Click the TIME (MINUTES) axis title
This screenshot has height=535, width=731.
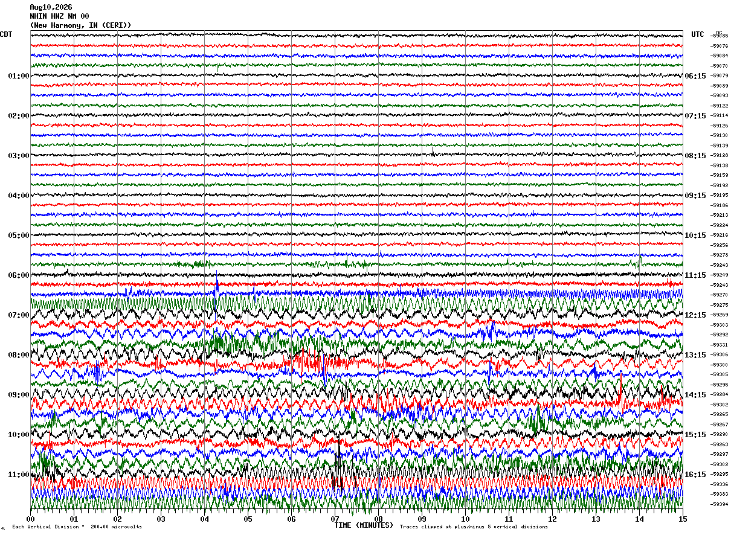pos(364,525)
